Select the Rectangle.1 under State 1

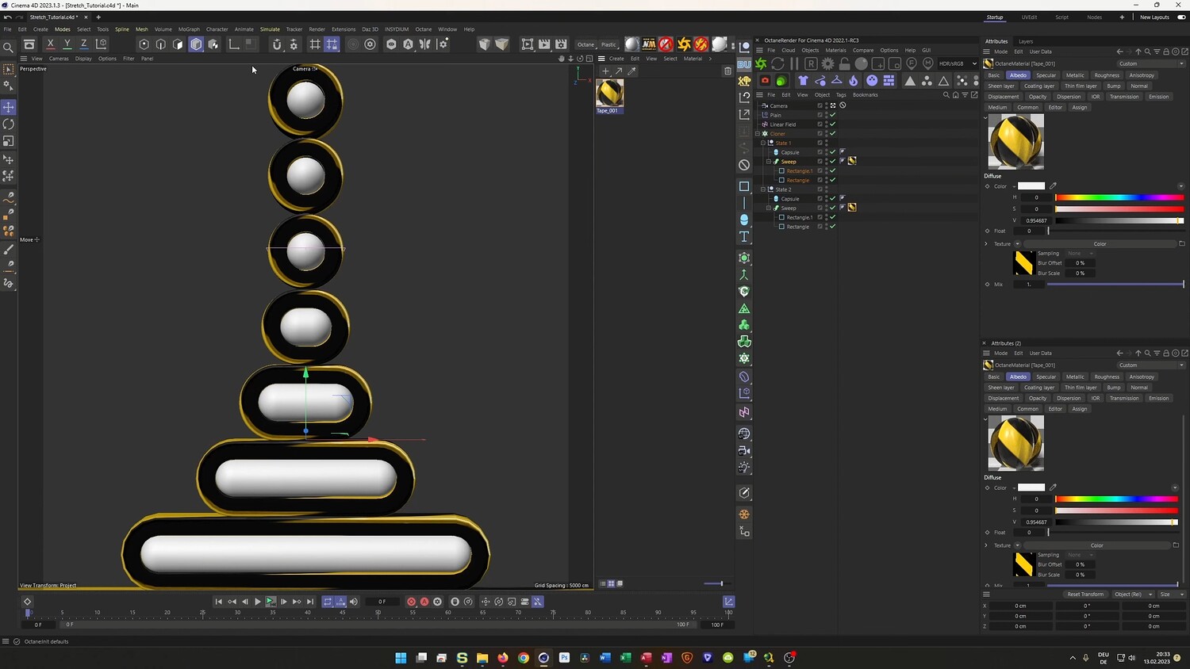coord(799,171)
